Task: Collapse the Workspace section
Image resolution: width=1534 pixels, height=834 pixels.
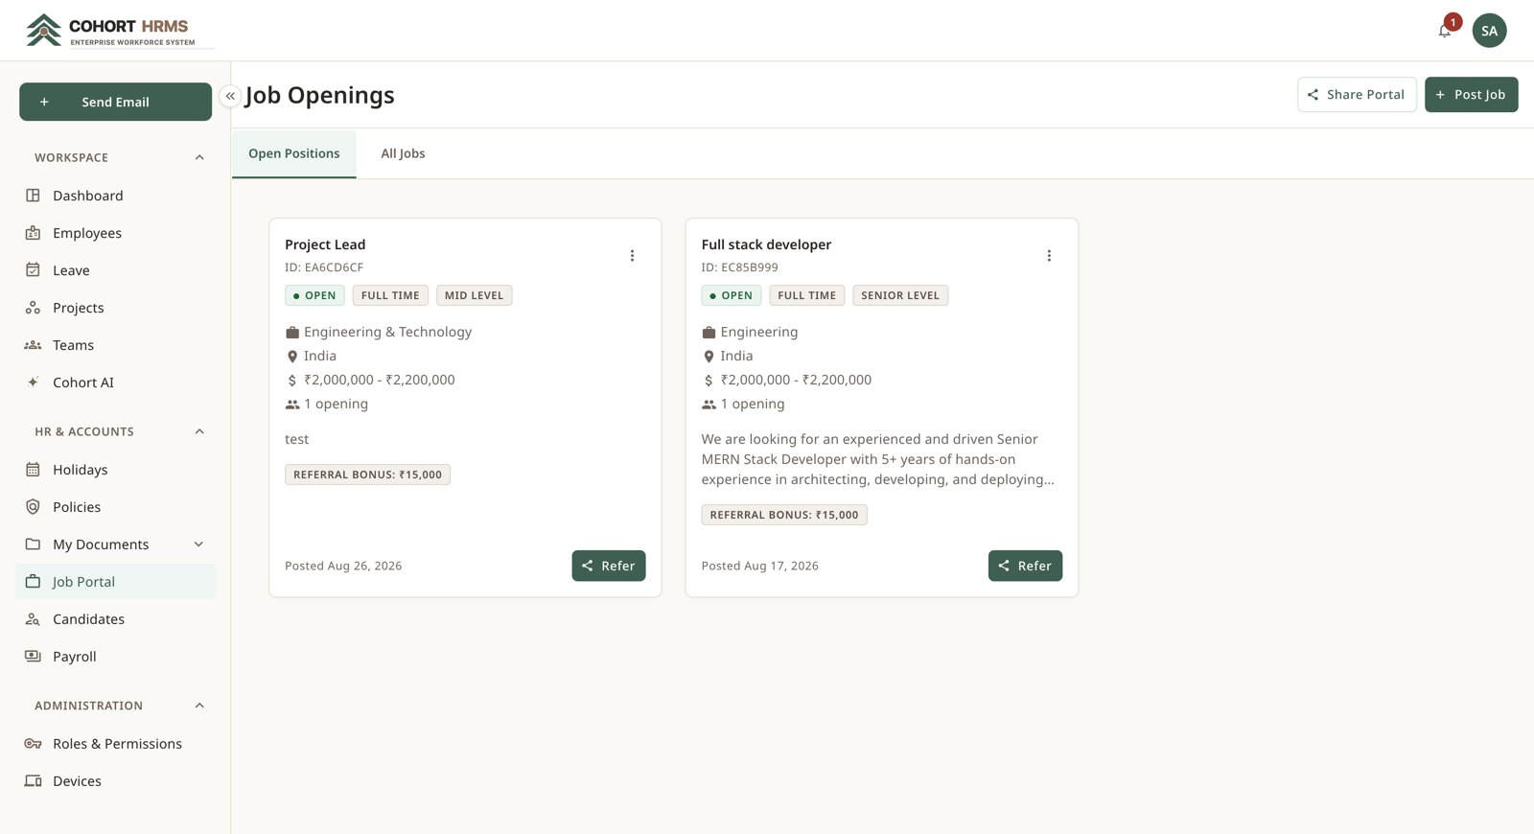Action: [199, 157]
